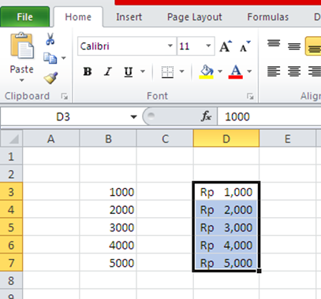Click the Name Box showing D3
Screen dimensions: 321x299
[x=63, y=116]
